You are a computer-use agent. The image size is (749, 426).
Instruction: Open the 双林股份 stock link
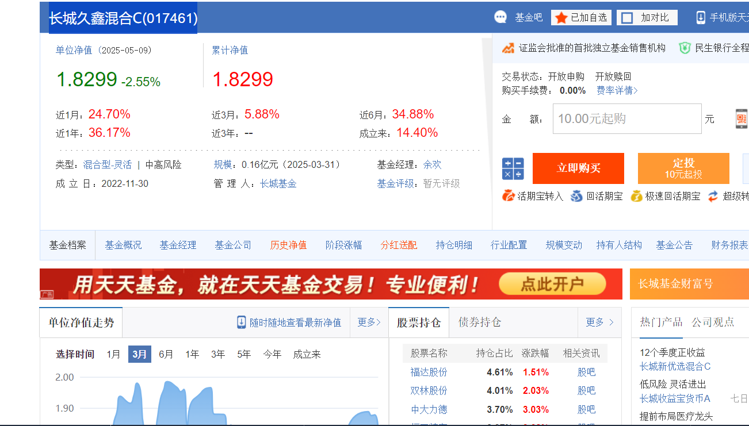point(429,390)
